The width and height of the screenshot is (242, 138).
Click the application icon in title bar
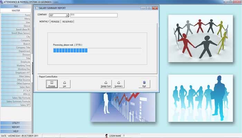tap(1, 2)
